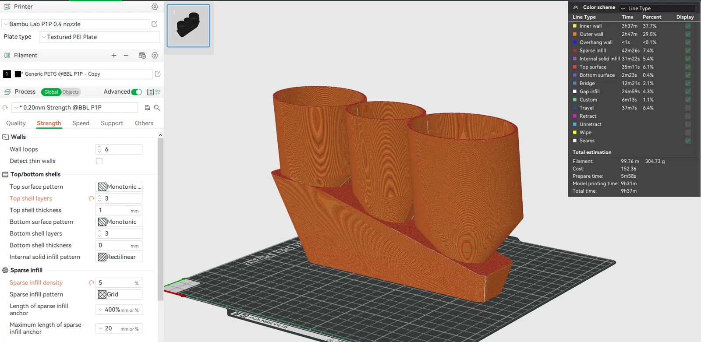Reset process preset changes arrow icon
701x342 pixels.
[x=5, y=108]
